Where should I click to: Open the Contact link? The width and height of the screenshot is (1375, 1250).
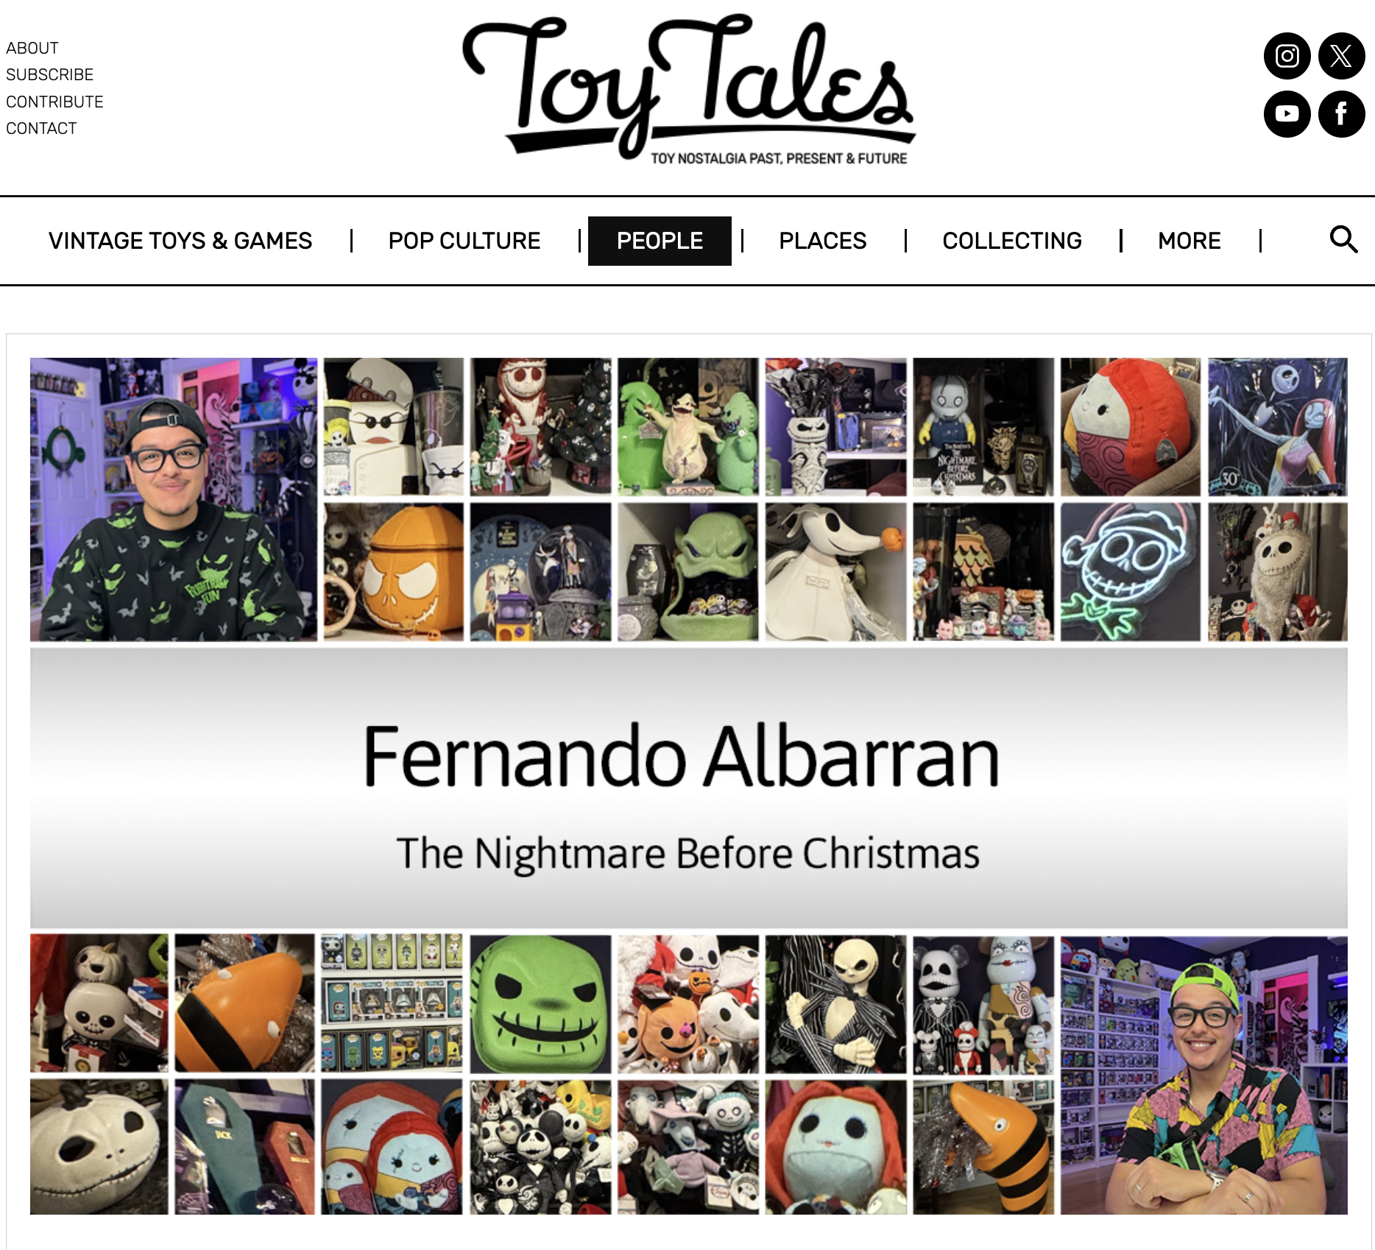(41, 128)
